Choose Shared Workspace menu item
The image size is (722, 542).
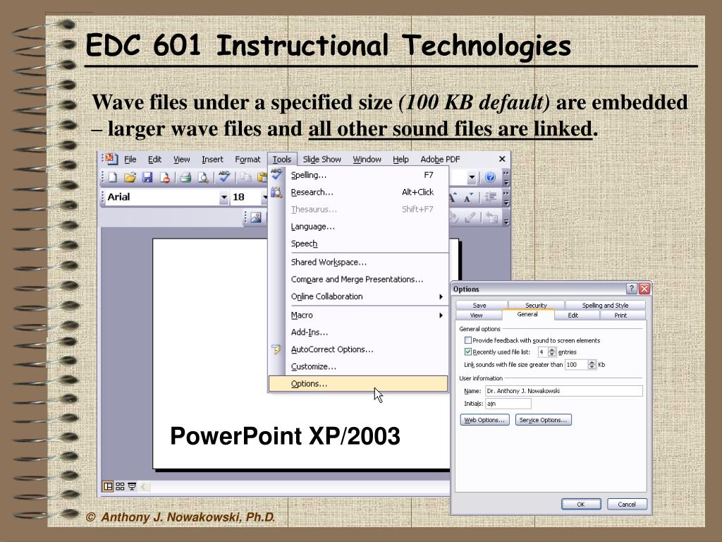coord(357,263)
